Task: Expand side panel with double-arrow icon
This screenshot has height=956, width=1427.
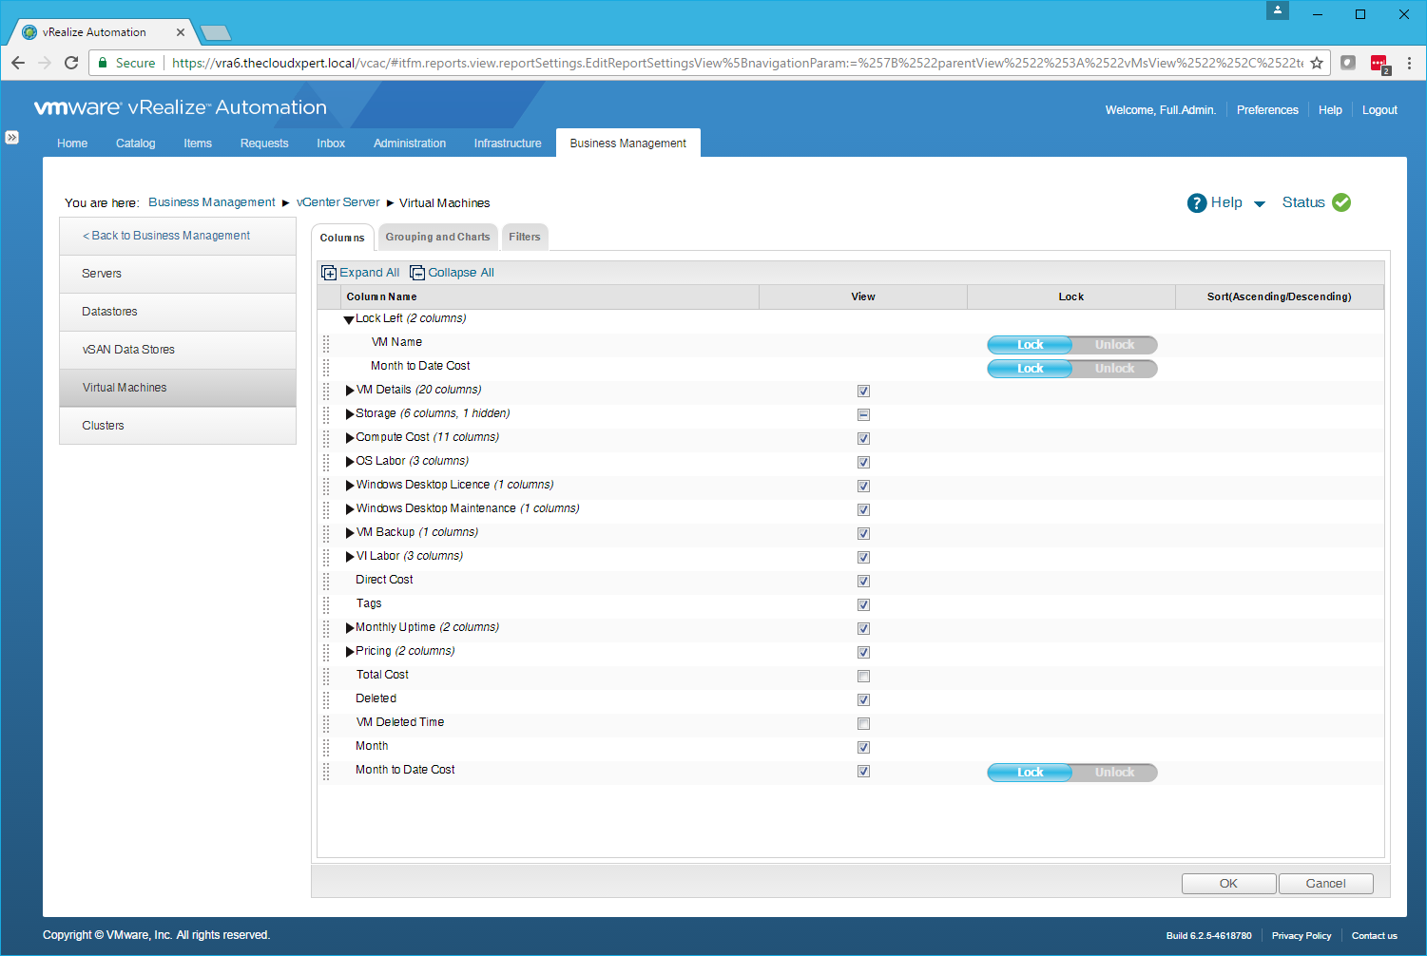Action: (11, 138)
